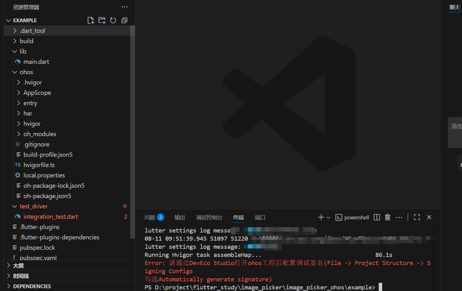Click the terminal prompt input line

(263, 287)
